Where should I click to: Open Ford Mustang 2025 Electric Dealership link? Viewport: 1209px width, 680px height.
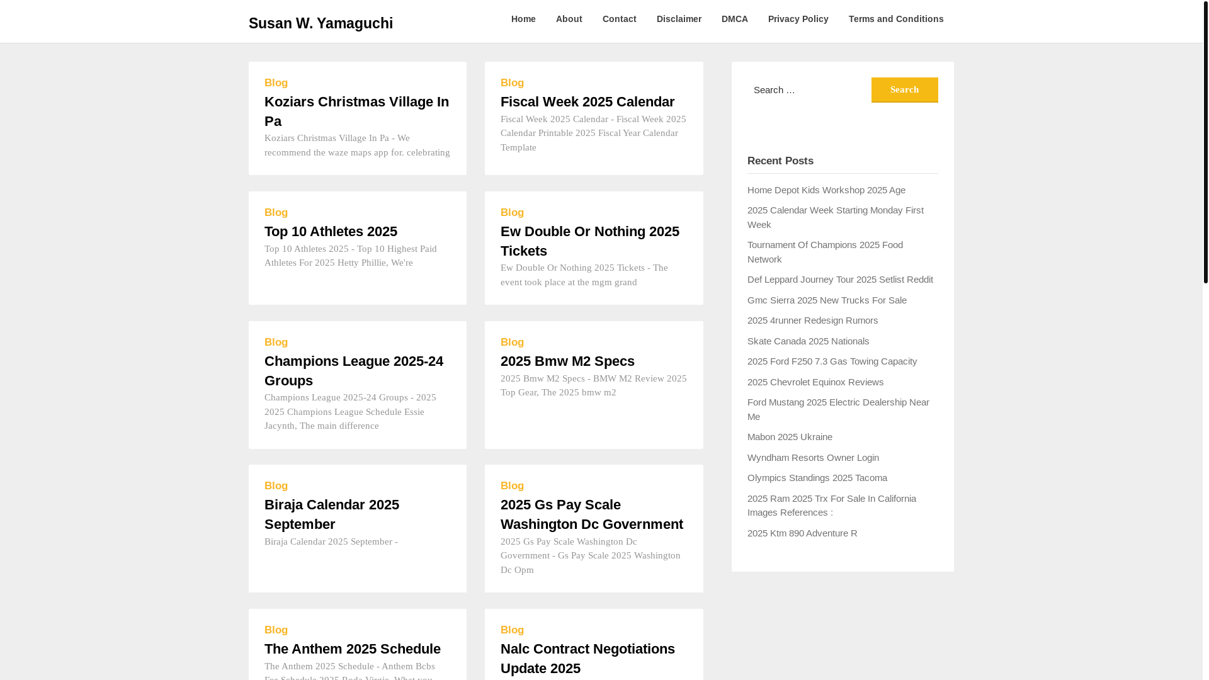pos(838,409)
